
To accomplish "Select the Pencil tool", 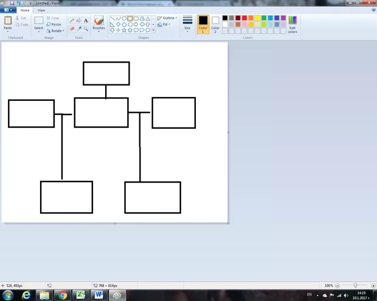I will (72, 21).
